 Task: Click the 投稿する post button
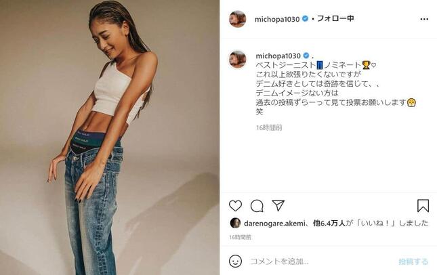(413, 261)
